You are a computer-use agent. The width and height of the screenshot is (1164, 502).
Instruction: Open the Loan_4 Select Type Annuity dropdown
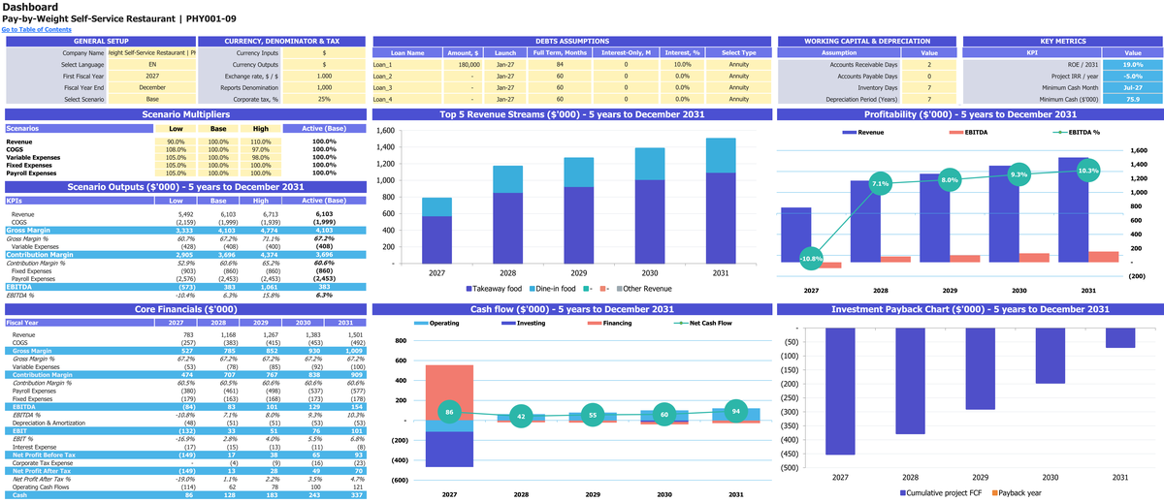738,99
